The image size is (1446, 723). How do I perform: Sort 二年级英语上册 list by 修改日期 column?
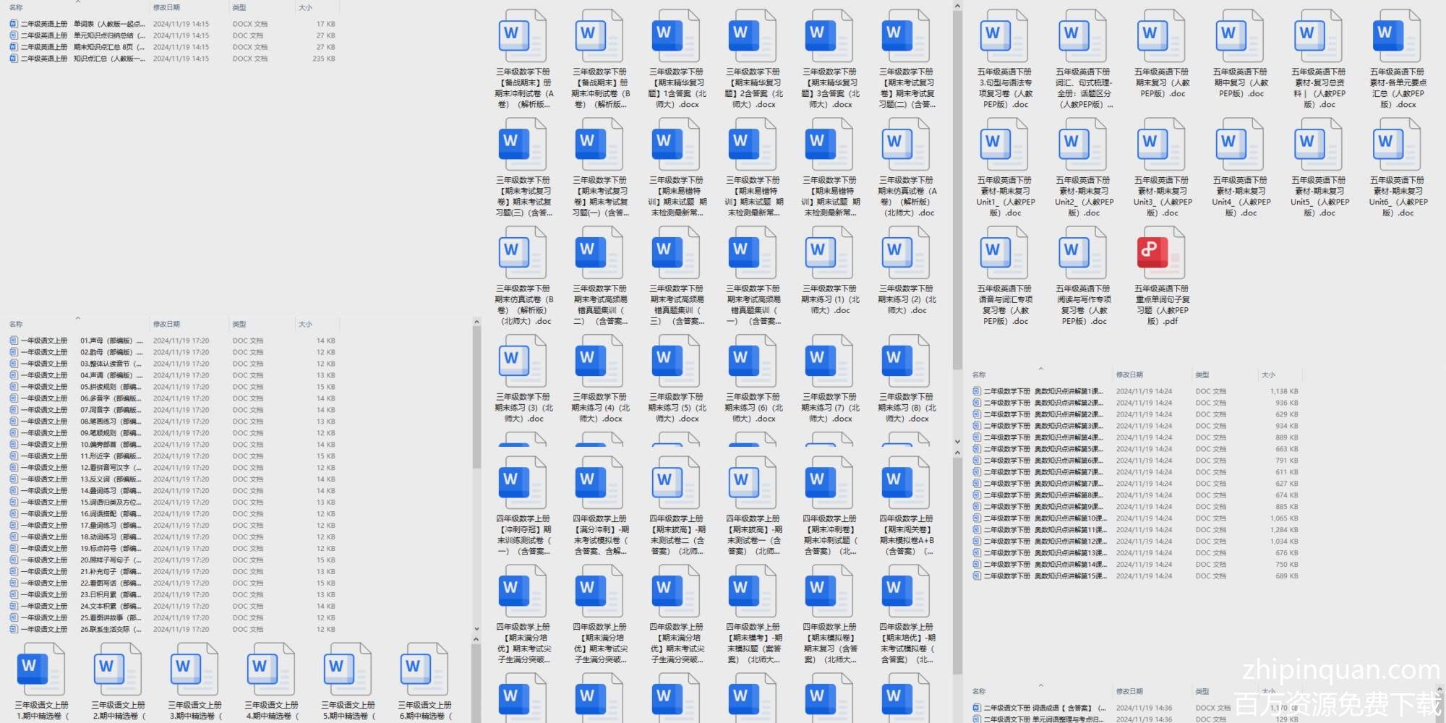(x=166, y=7)
